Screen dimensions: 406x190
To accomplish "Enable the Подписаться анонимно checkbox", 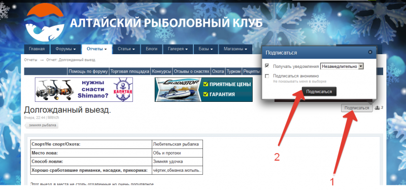I will coord(267,76).
